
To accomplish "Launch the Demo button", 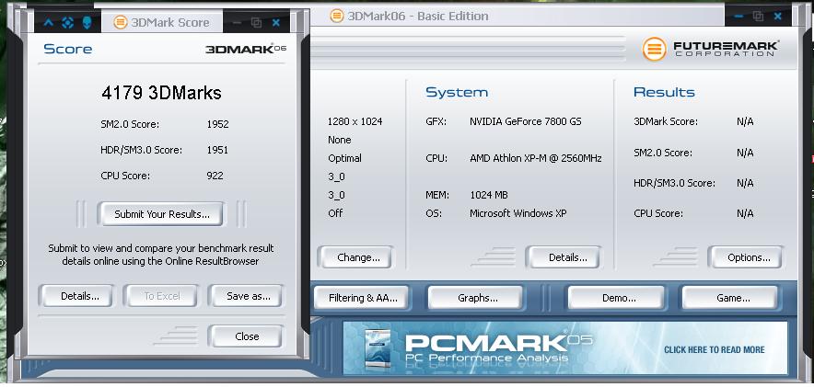I will point(617,298).
